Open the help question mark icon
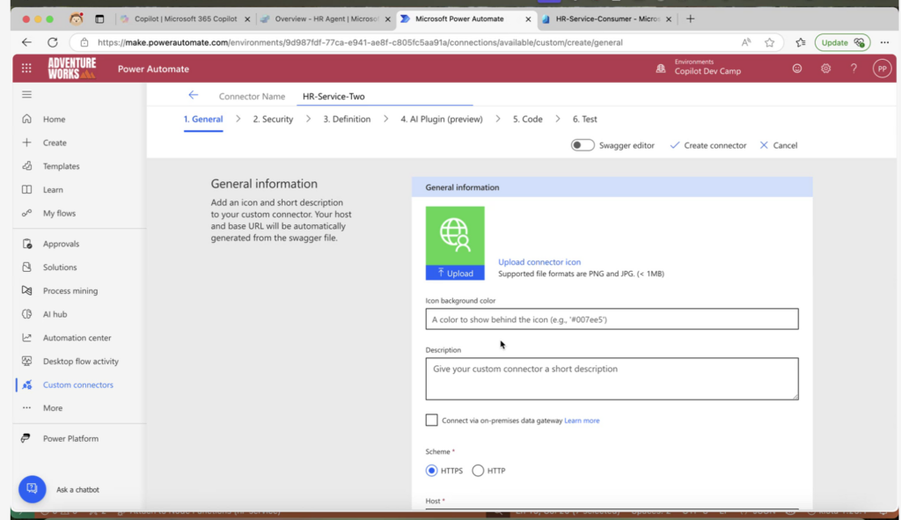Viewport: 901px width, 520px height. [853, 69]
